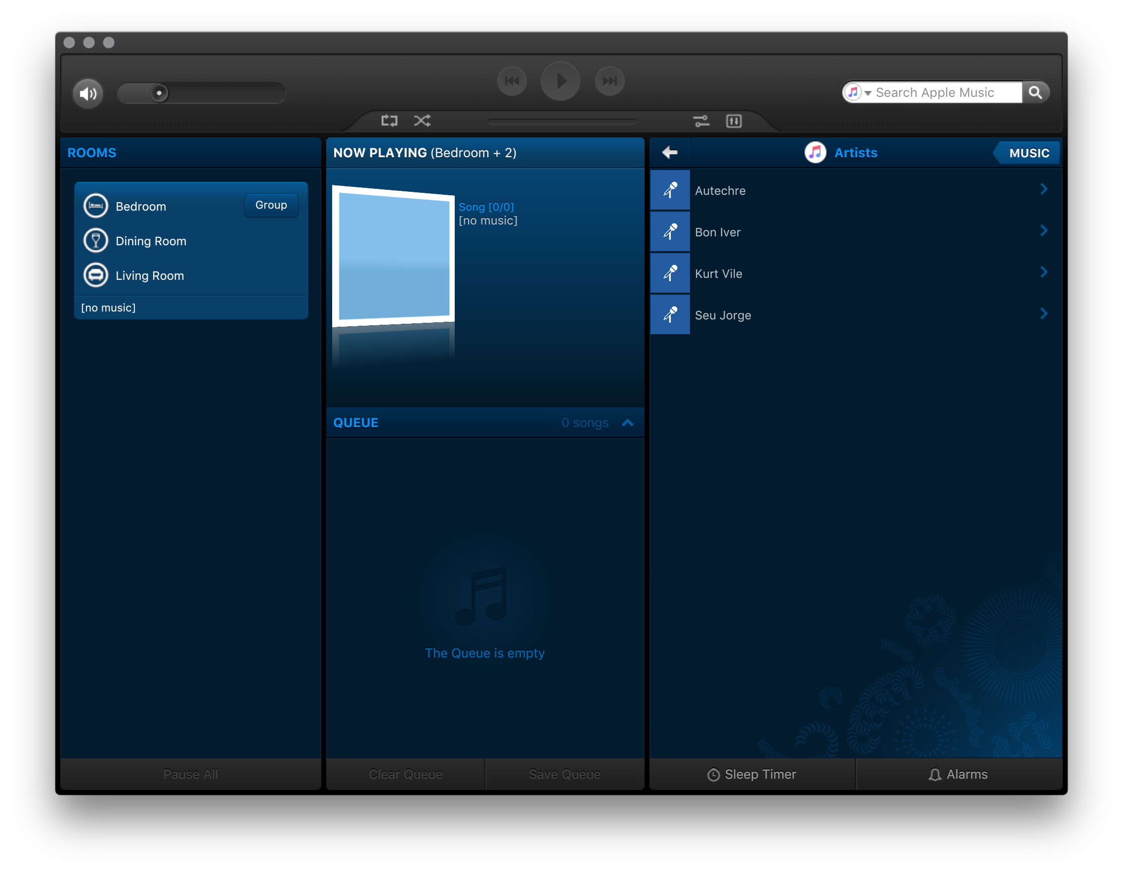This screenshot has height=874, width=1123.
Task: Expand Seu Jorge with its chevron
Action: point(1043,314)
